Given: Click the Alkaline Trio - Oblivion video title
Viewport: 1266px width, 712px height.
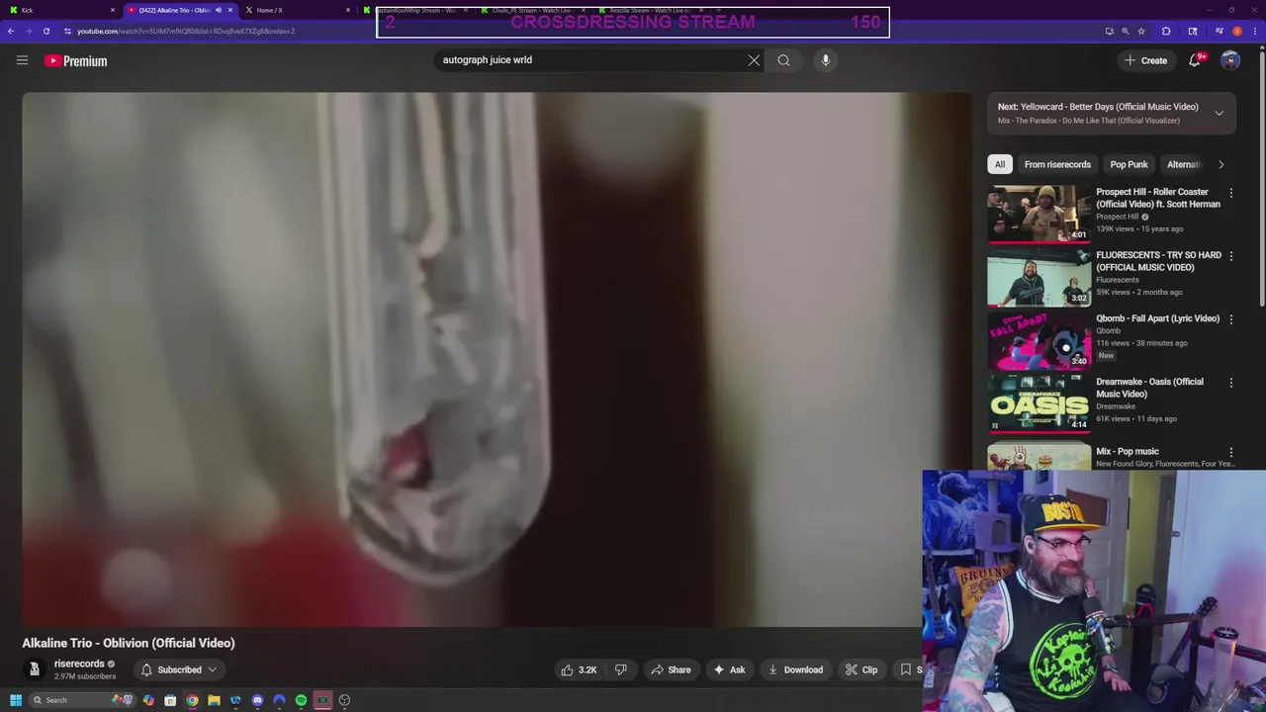Looking at the screenshot, I should pyautogui.click(x=129, y=643).
